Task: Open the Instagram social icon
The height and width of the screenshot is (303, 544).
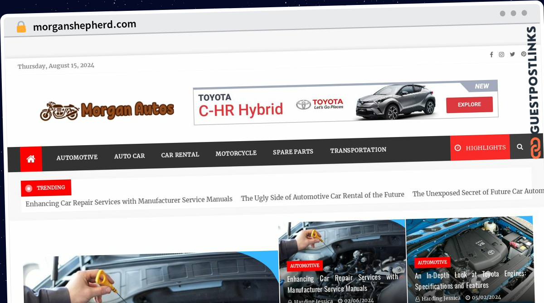Action: [x=501, y=54]
